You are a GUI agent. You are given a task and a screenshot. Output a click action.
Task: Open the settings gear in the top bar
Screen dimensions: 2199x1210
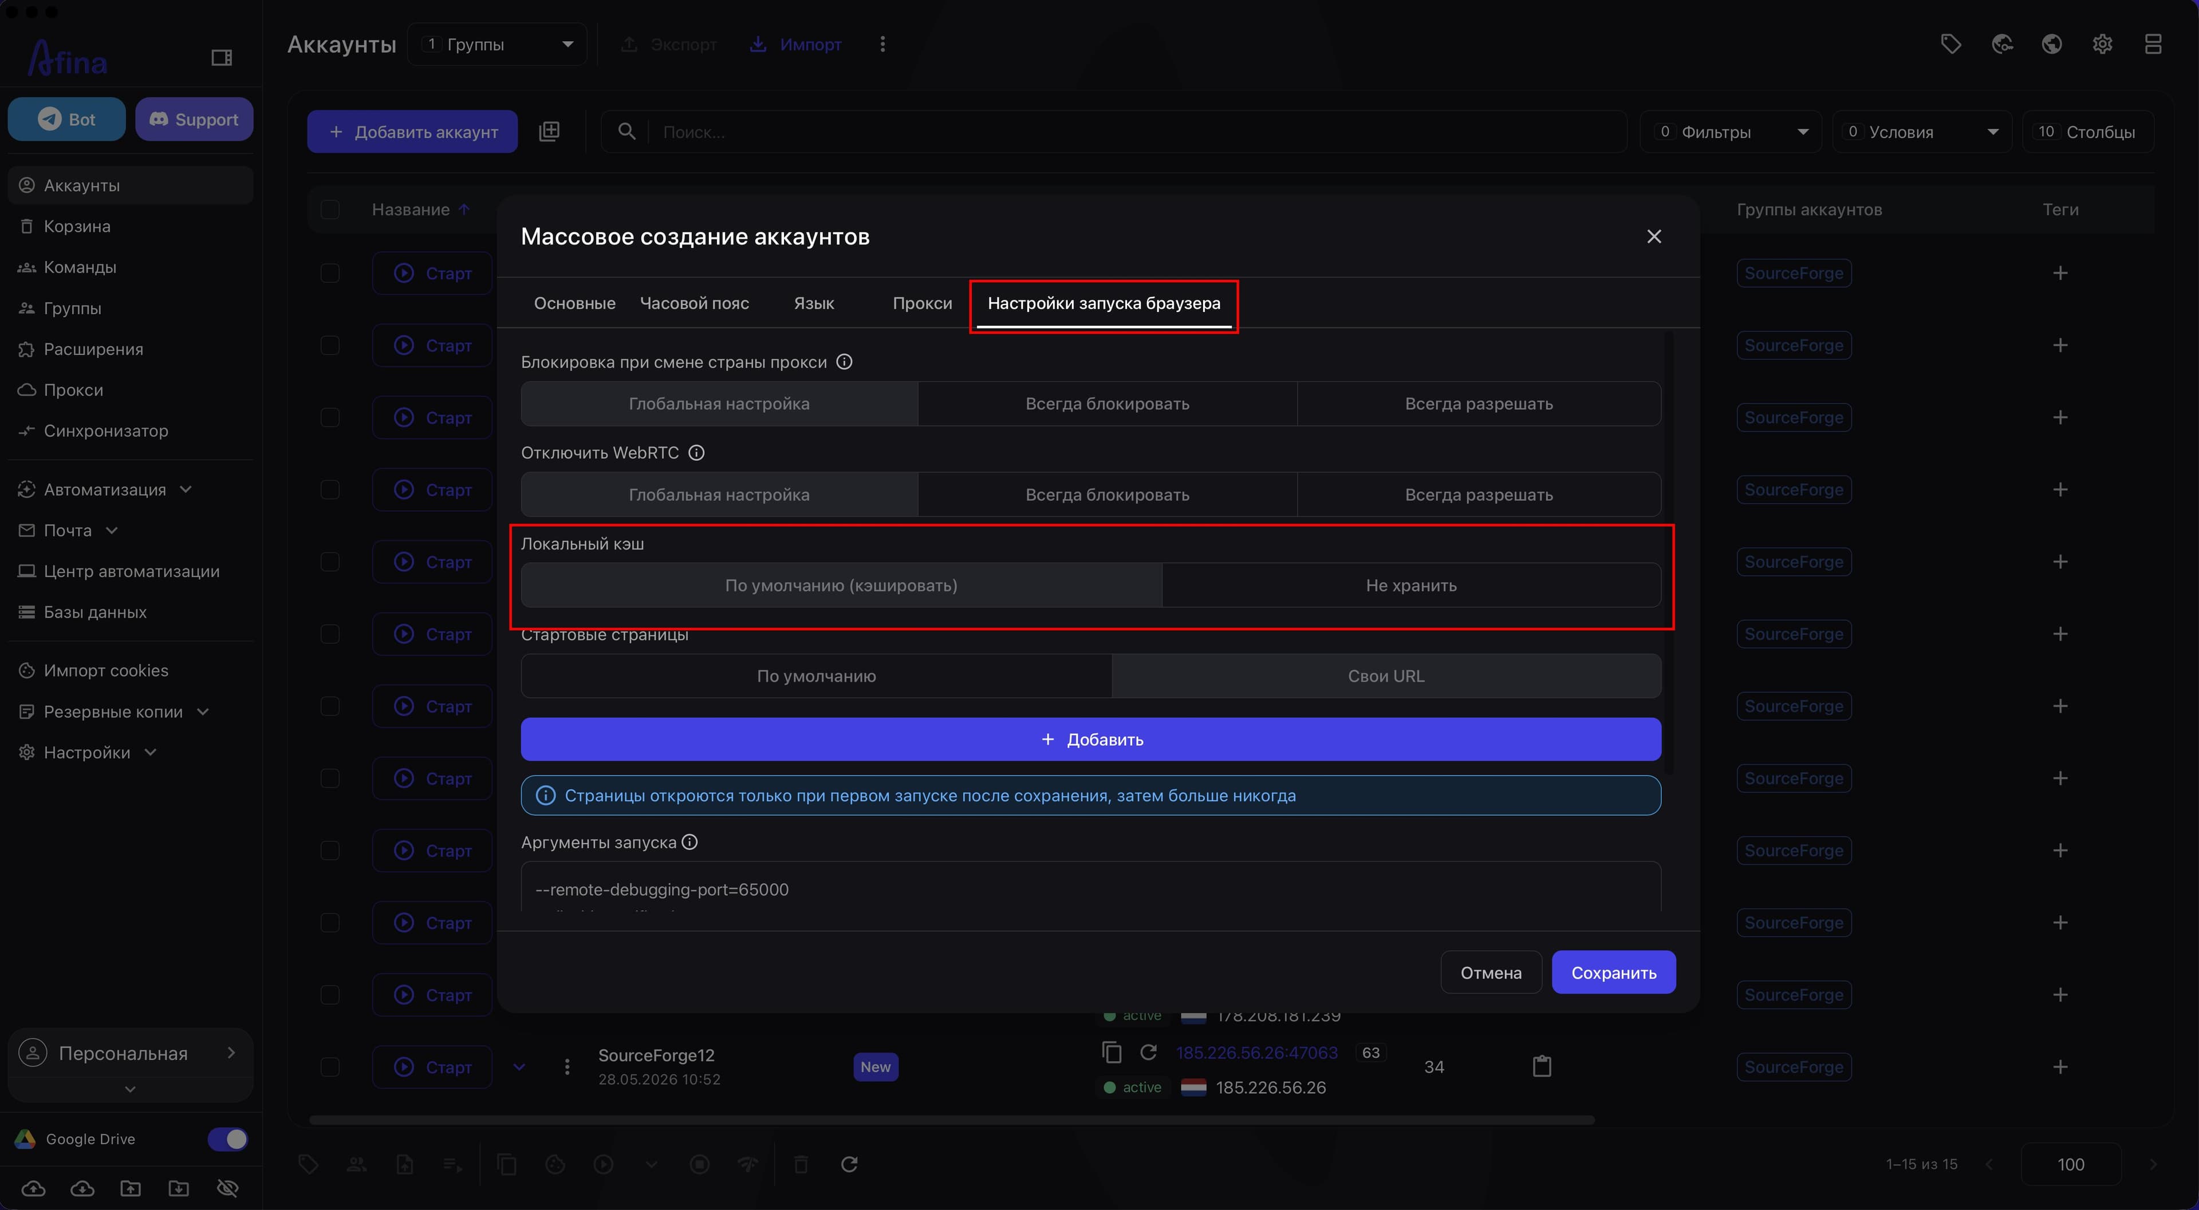click(2102, 44)
